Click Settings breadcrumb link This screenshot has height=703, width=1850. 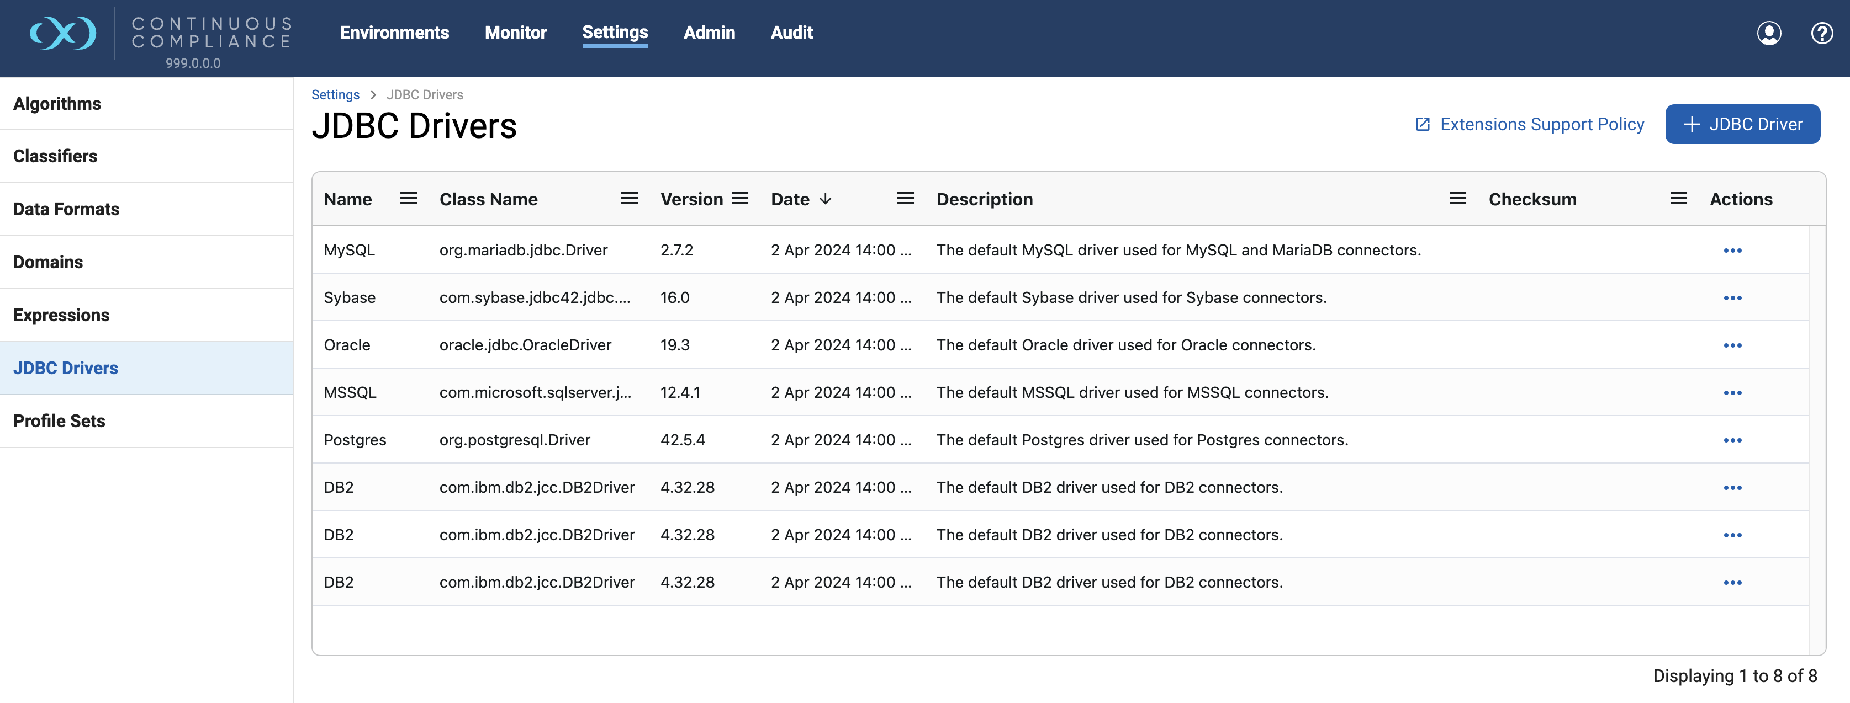(x=335, y=95)
